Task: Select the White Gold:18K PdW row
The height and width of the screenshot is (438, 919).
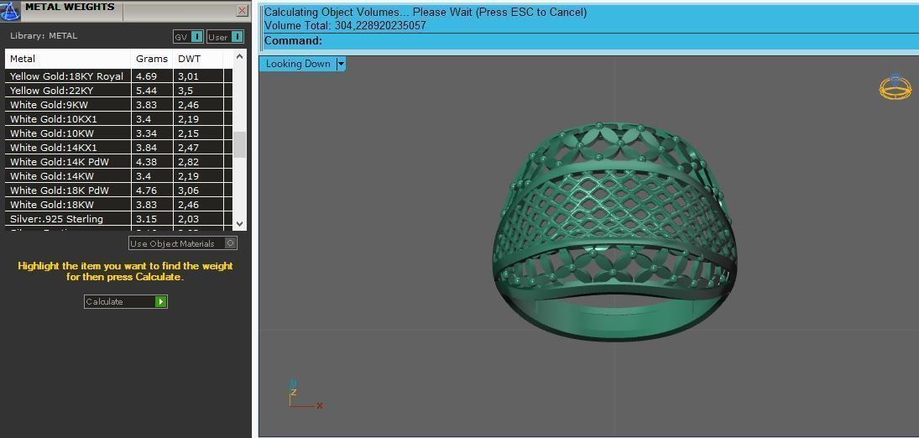Action: tap(119, 190)
